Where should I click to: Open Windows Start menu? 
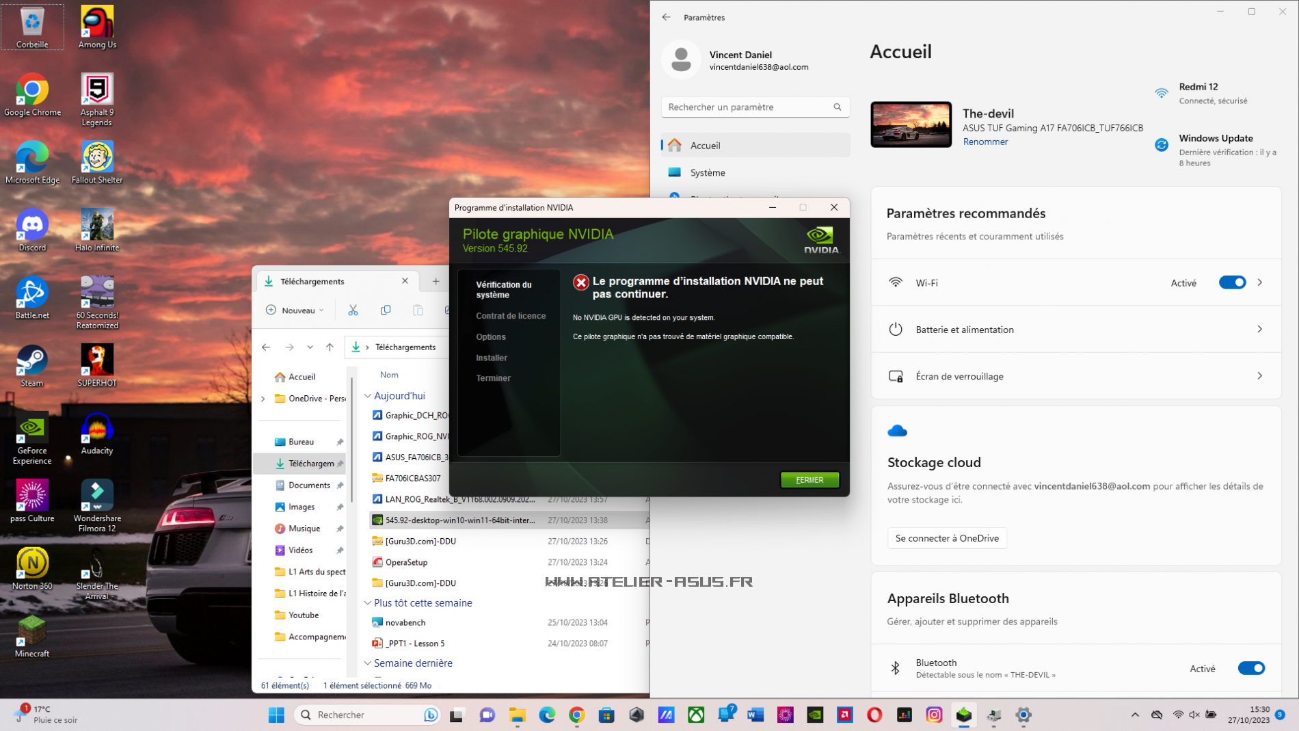click(276, 715)
